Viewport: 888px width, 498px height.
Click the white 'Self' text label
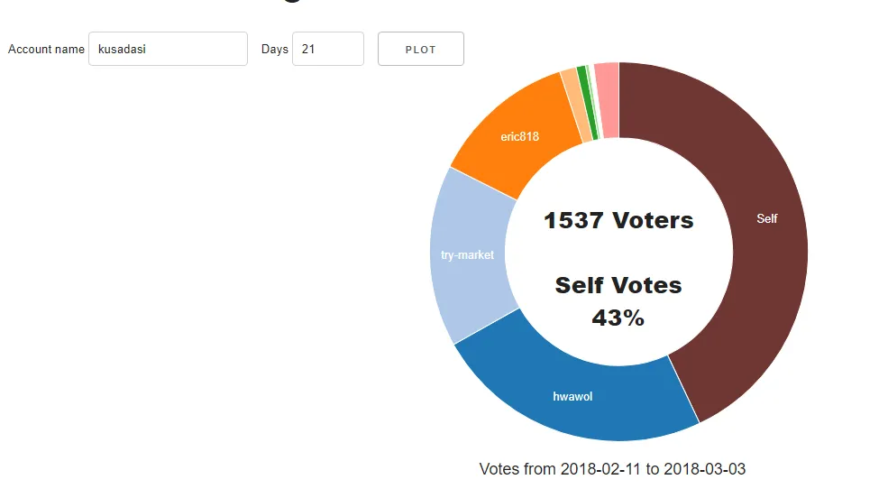click(x=767, y=218)
